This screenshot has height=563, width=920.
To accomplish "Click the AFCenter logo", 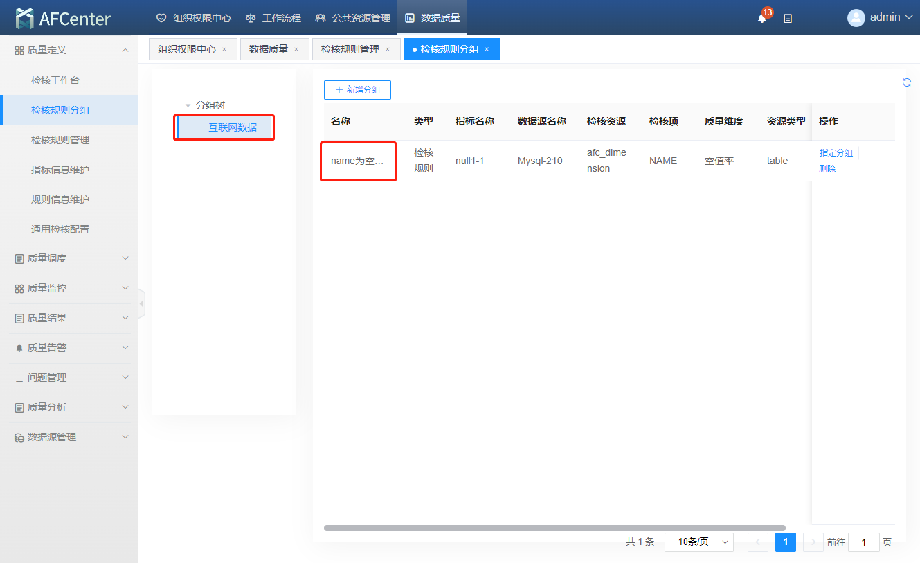I will (x=63, y=19).
